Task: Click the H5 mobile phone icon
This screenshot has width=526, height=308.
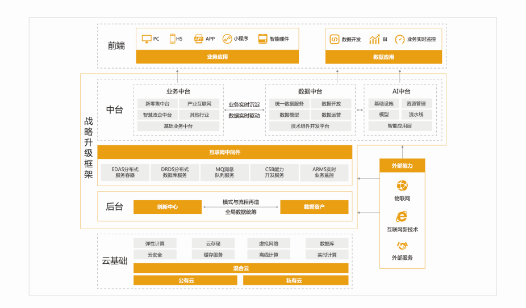Action: click(x=173, y=39)
